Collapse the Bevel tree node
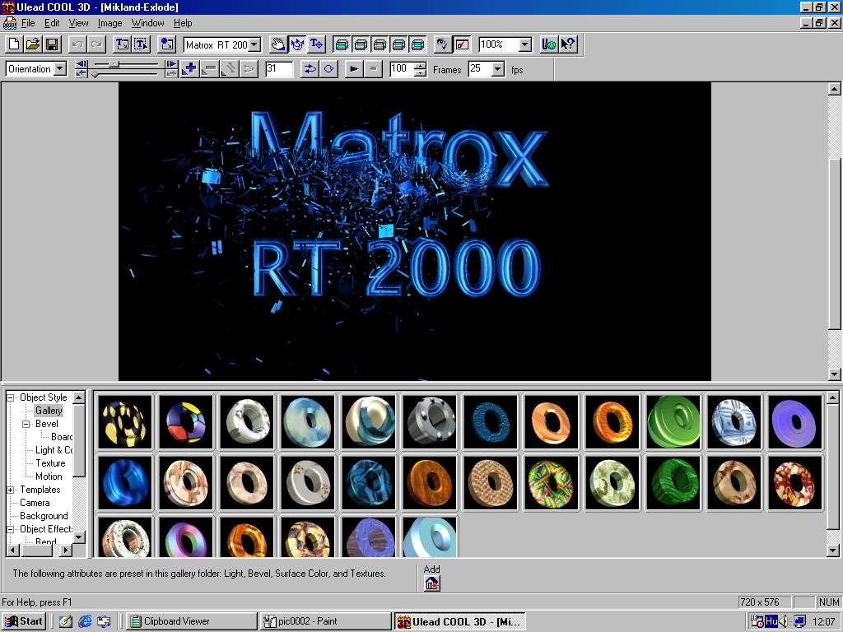 pyautogui.click(x=26, y=424)
